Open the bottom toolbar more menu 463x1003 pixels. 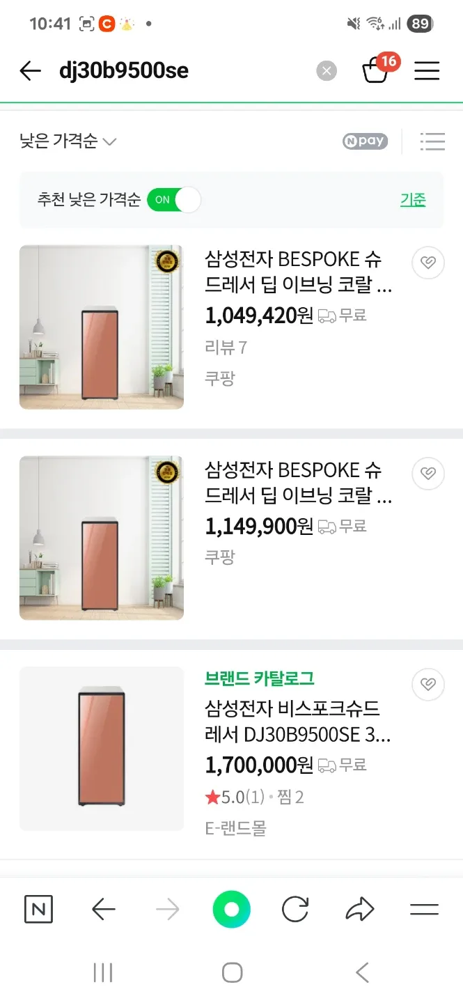[x=424, y=909]
